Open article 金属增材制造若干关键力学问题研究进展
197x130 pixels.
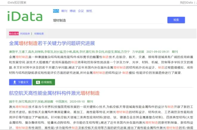click(52, 43)
